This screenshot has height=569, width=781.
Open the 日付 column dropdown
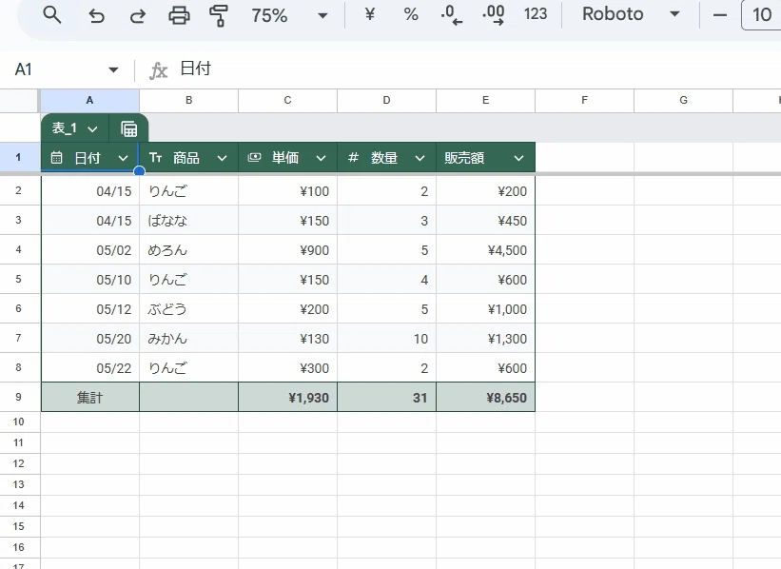point(123,159)
